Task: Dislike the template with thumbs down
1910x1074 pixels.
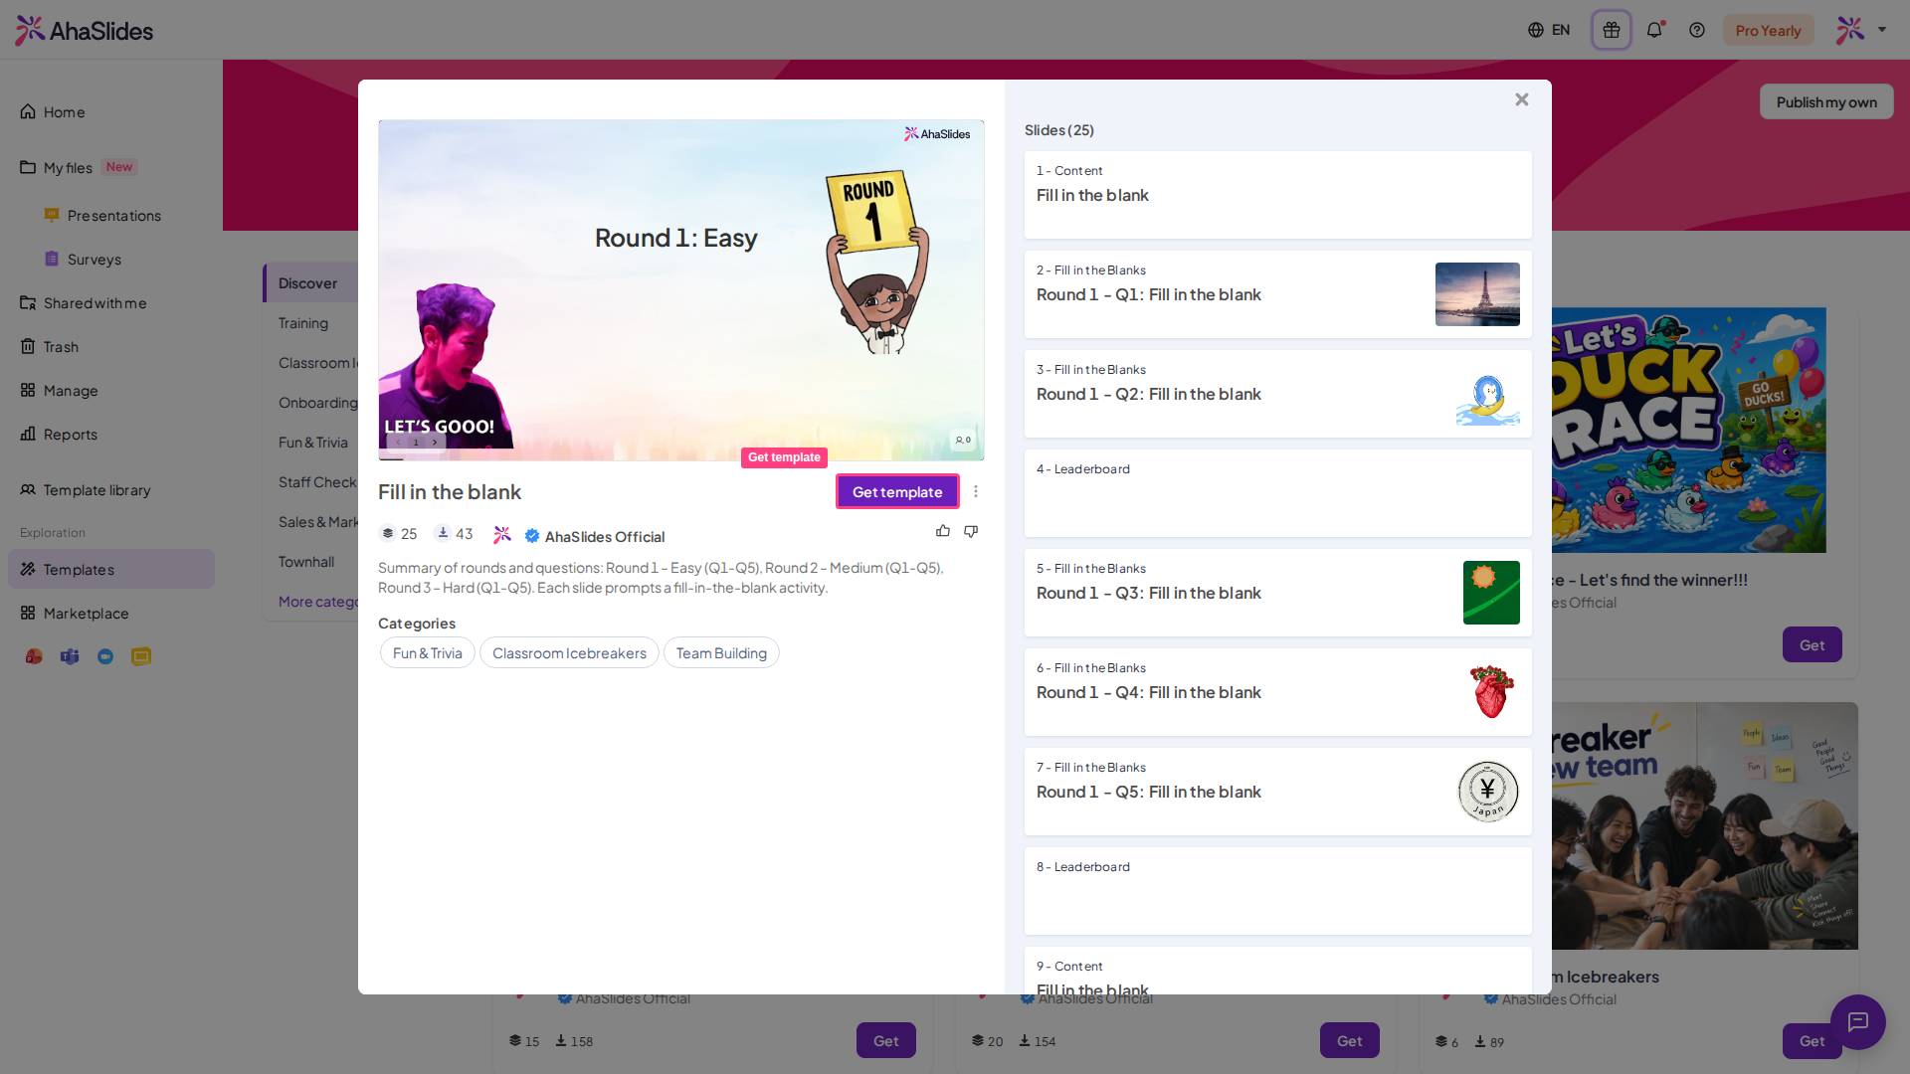Action: tap(971, 531)
